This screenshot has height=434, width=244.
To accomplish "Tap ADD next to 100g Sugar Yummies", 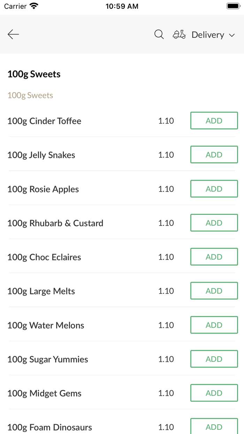I will click(214, 359).
